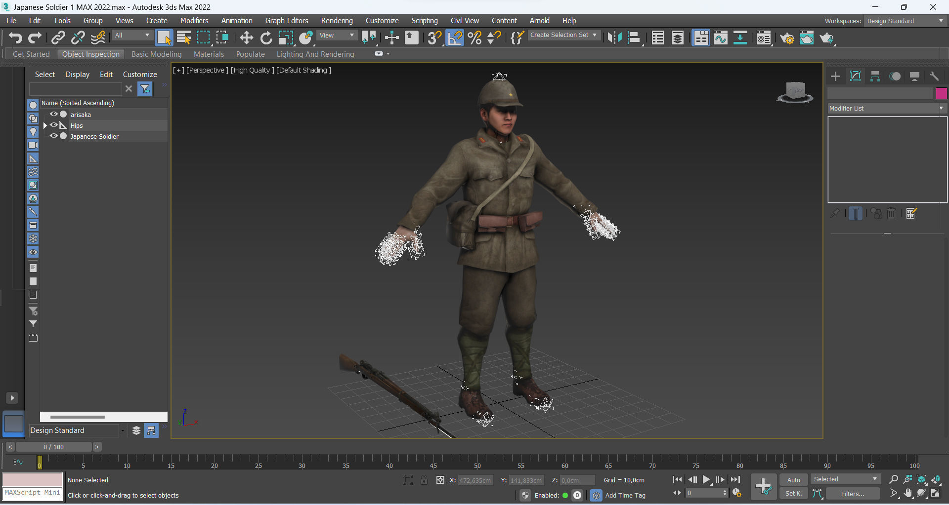This screenshot has width=949, height=505.
Task: Expand the Hips hierarchy node
Action: click(x=45, y=125)
